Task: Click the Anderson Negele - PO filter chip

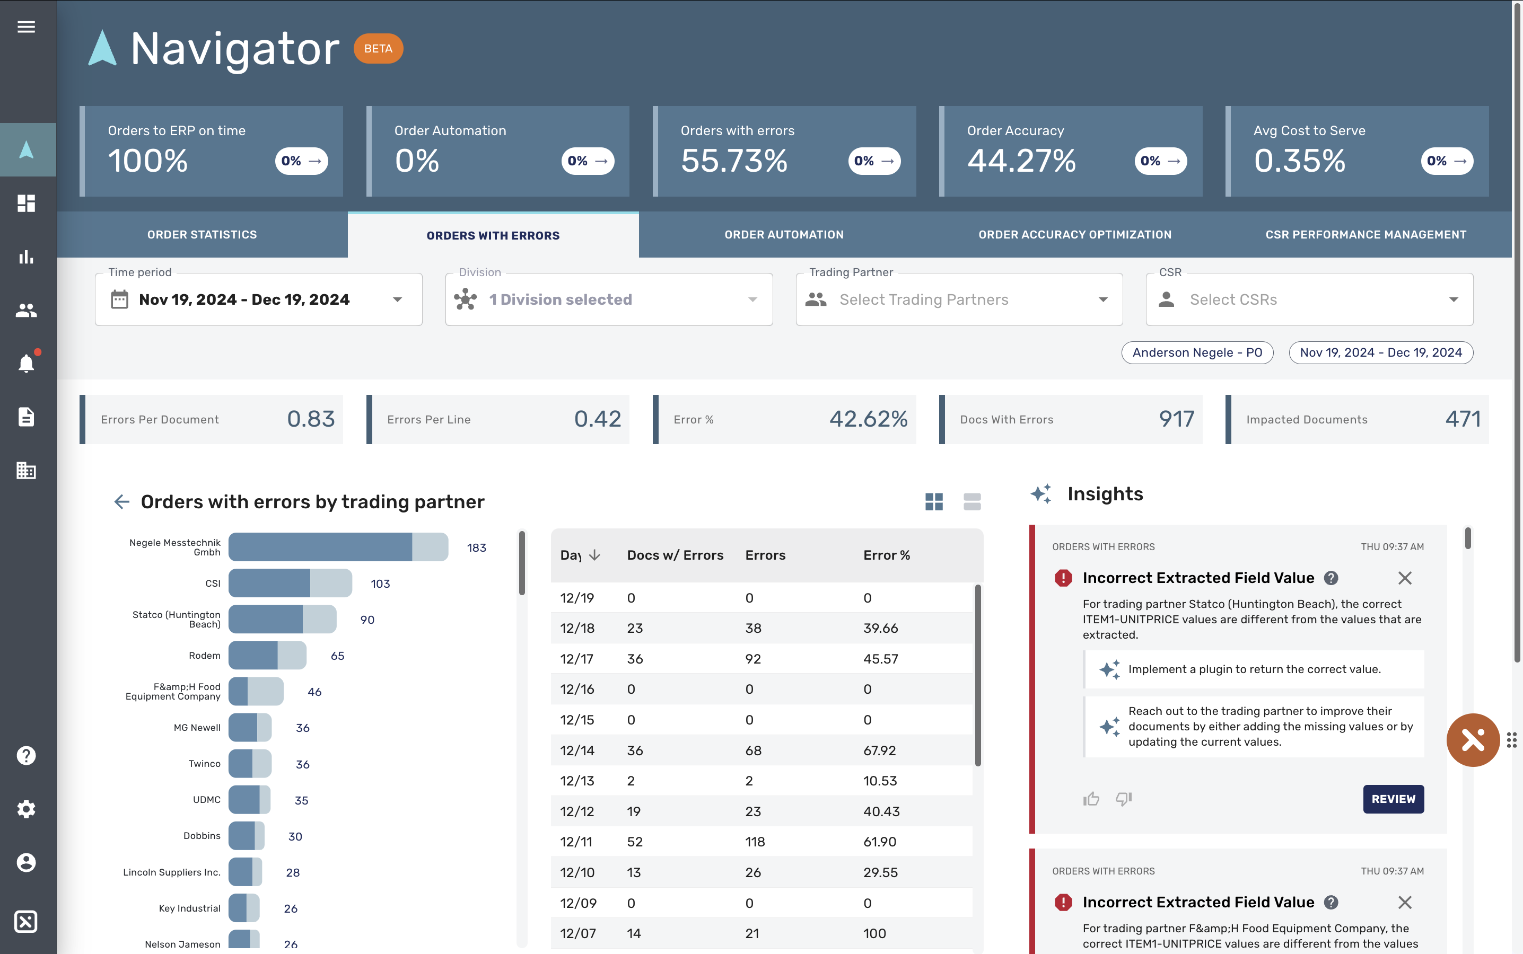Action: coord(1197,352)
